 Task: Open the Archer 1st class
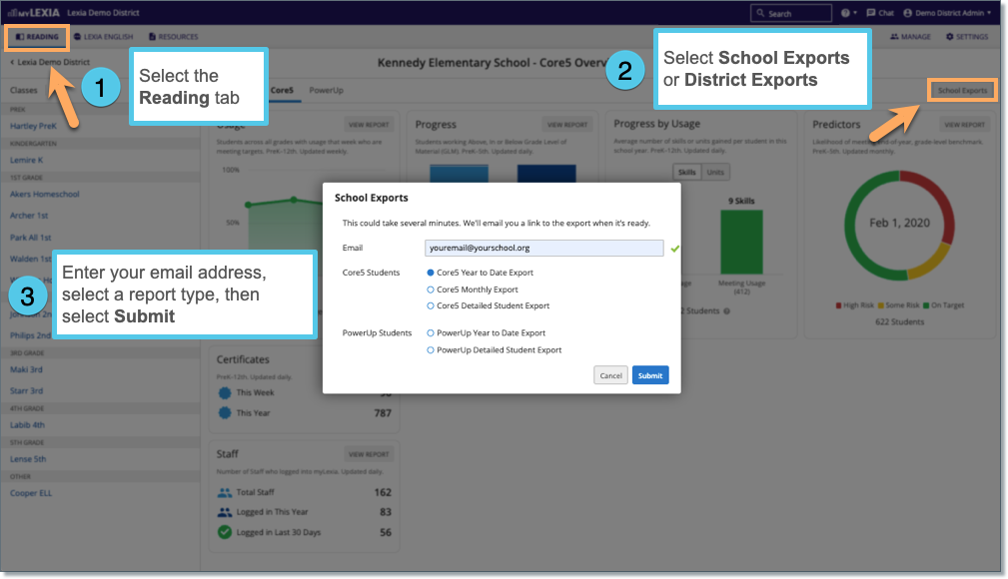click(29, 216)
